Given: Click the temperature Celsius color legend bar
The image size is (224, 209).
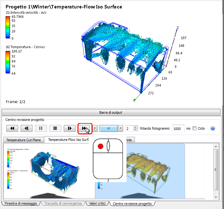Looking at the screenshot, I should click(7, 62).
